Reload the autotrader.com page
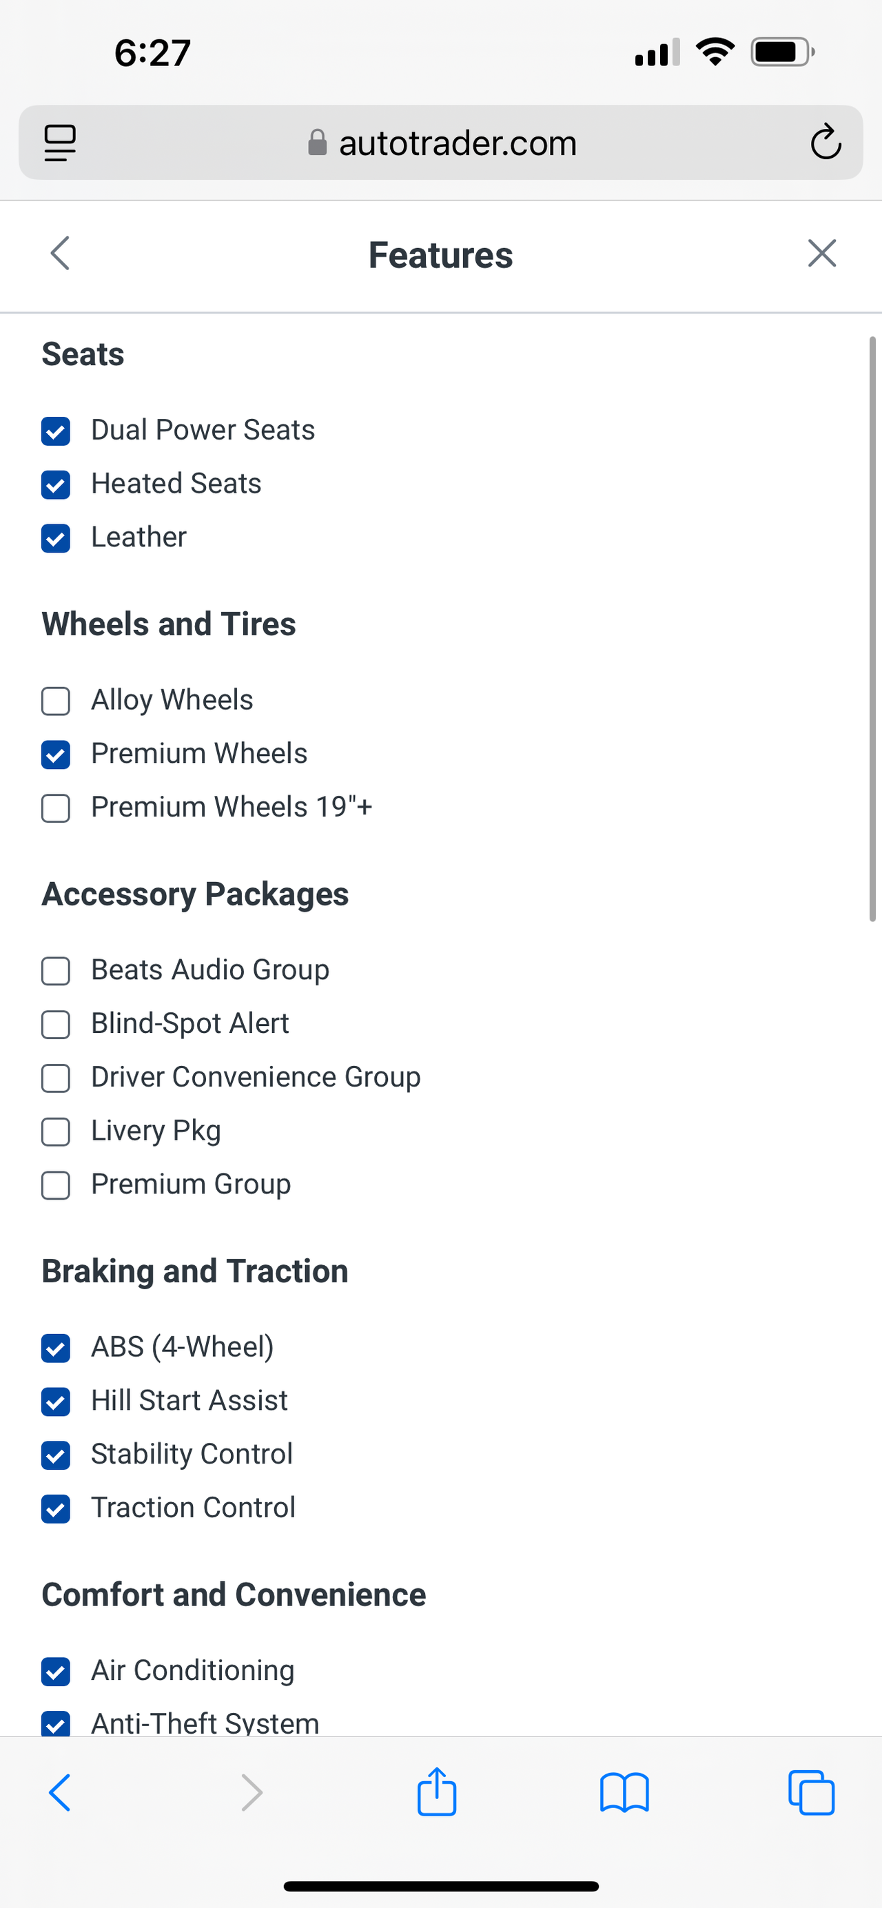Viewport: 882px width, 1908px height. pyautogui.click(x=825, y=142)
